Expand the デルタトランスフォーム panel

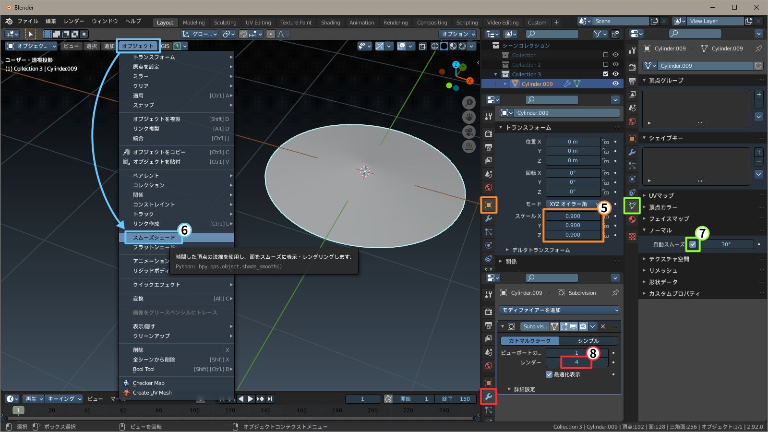540,250
